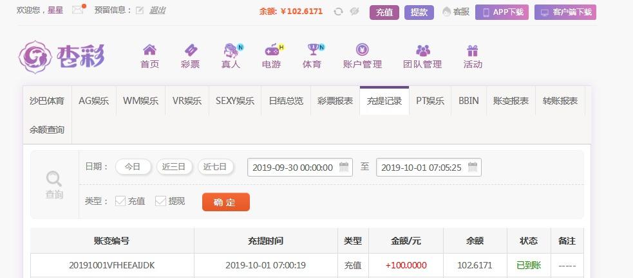
Task: Toggle balance visibility eye icon
Action: [354, 12]
